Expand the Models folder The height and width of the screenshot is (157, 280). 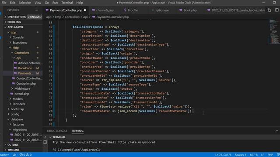pyautogui.click(x=10, y=99)
